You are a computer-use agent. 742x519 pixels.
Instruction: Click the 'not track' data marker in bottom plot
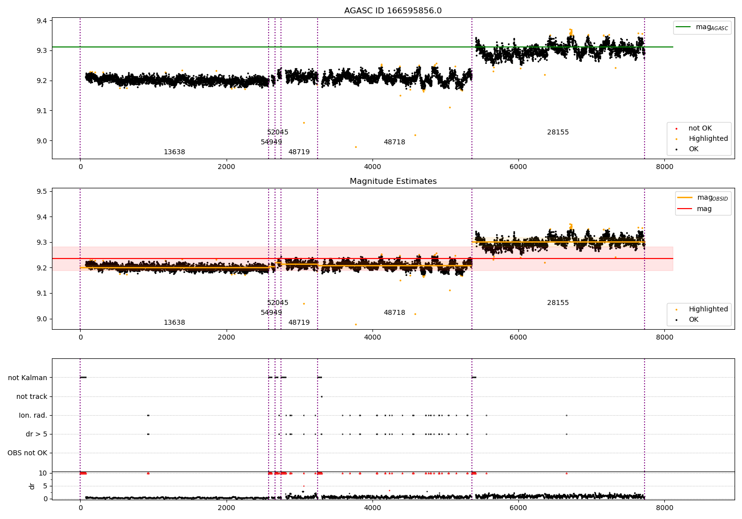point(322,396)
